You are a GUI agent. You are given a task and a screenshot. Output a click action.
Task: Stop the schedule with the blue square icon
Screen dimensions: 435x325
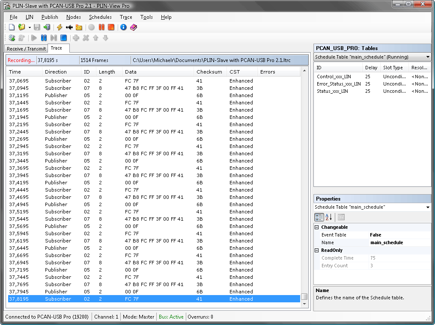(63, 38)
